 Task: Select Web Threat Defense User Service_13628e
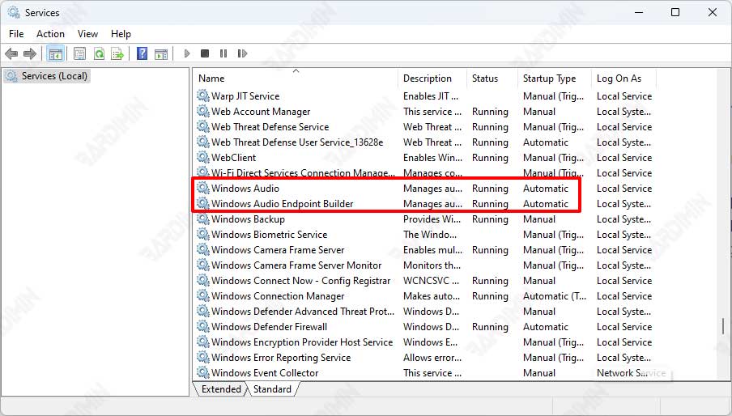[297, 142]
